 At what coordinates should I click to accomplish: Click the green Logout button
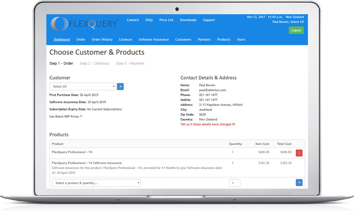click(296, 30)
